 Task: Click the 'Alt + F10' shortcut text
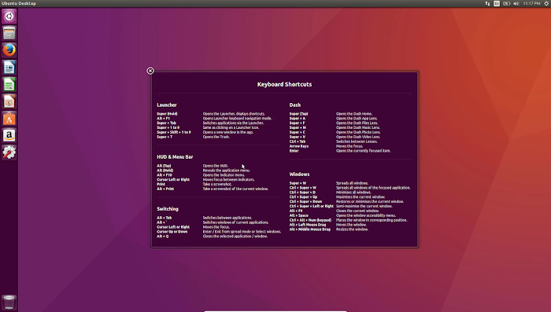164,174
